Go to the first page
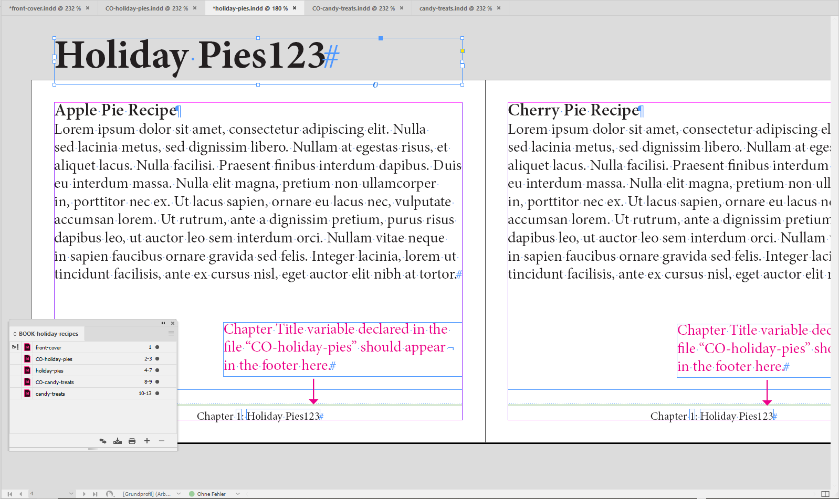The width and height of the screenshot is (839, 499). 10,494
